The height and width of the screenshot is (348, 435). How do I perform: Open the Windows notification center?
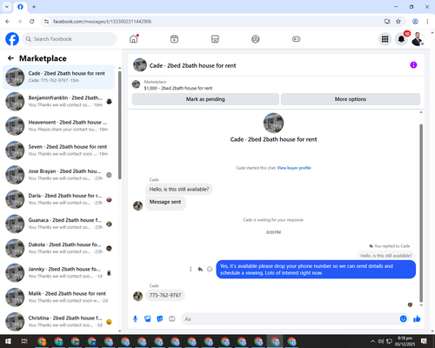(424, 341)
